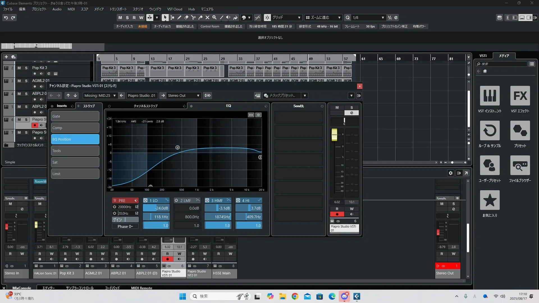Mute the Pop Kit 3 track
The width and height of the screenshot is (539, 303).
19,68
